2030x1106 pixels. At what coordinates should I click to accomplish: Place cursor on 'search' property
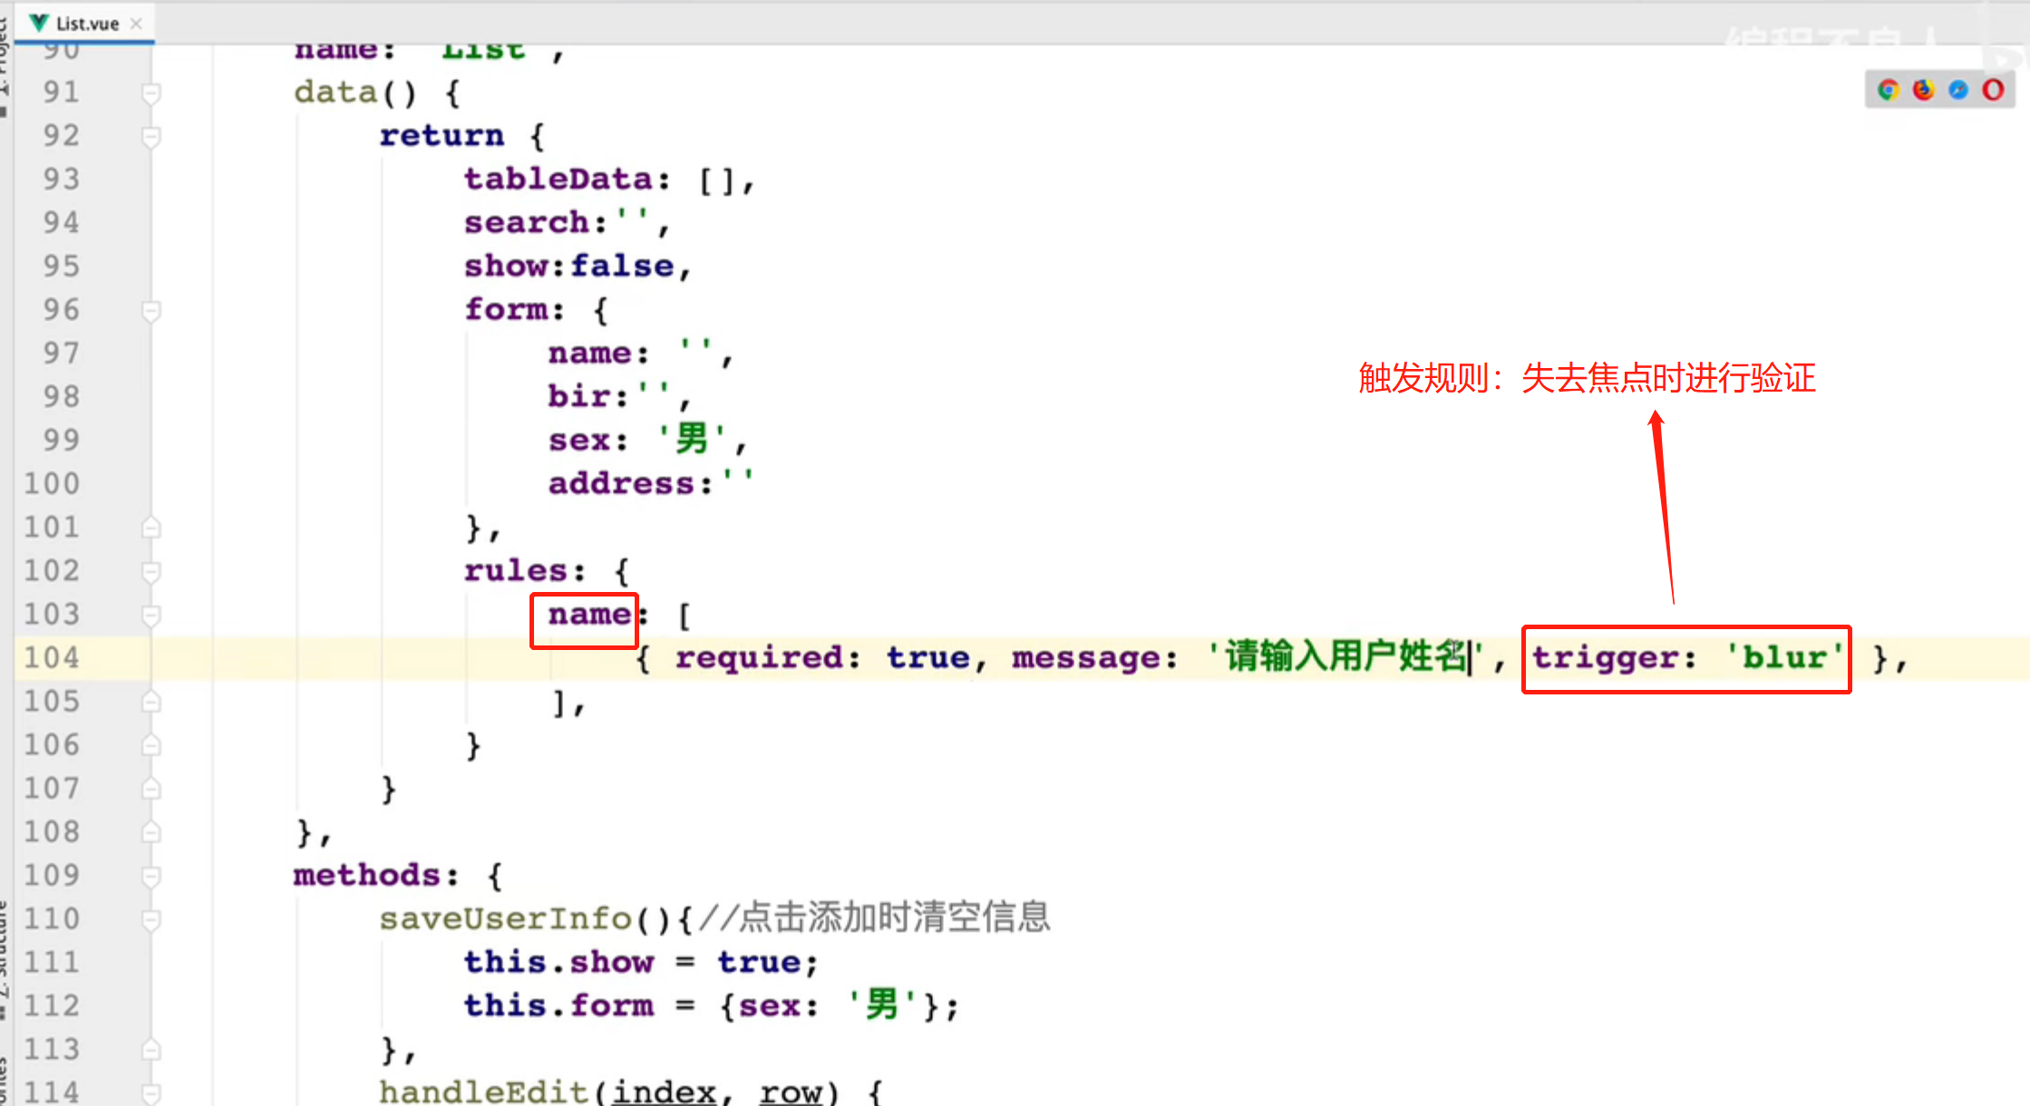(527, 222)
